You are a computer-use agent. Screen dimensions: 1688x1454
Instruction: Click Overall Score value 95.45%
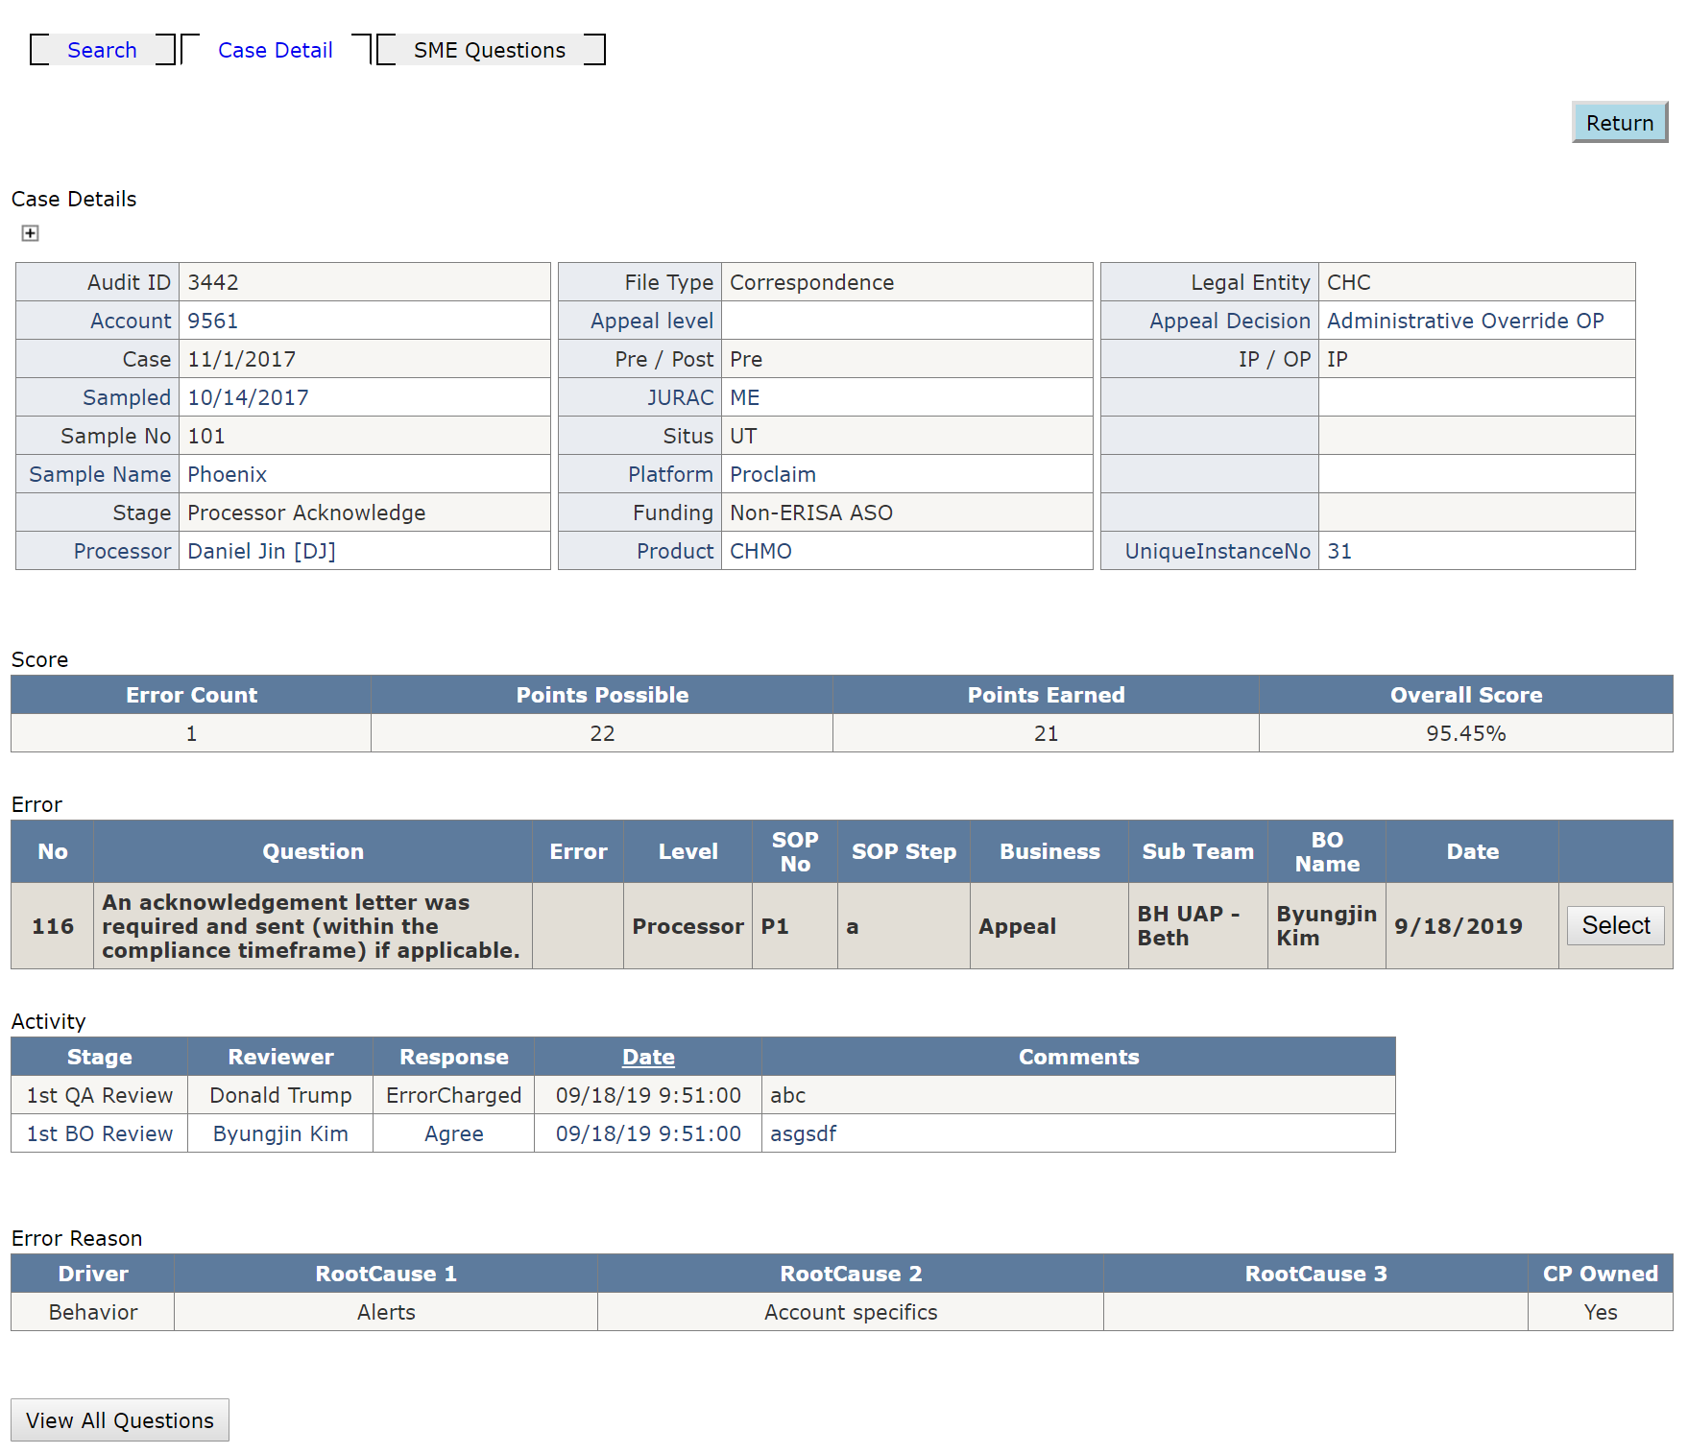(1465, 733)
